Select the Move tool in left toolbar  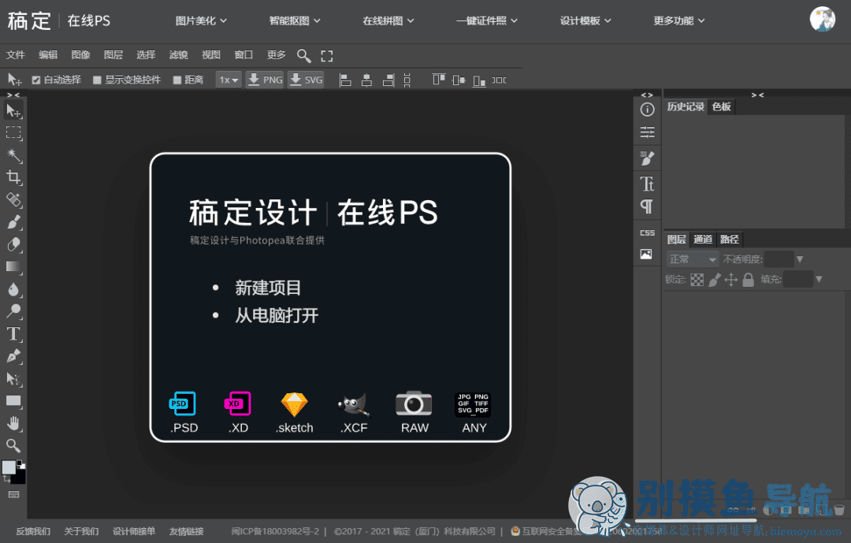[13, 111]
